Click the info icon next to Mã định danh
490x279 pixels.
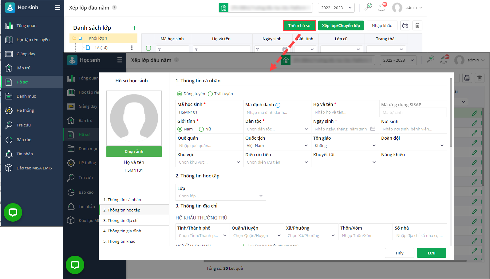point(278,105)
